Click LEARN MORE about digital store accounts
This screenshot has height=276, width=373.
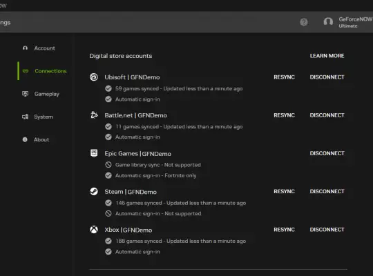327,56
